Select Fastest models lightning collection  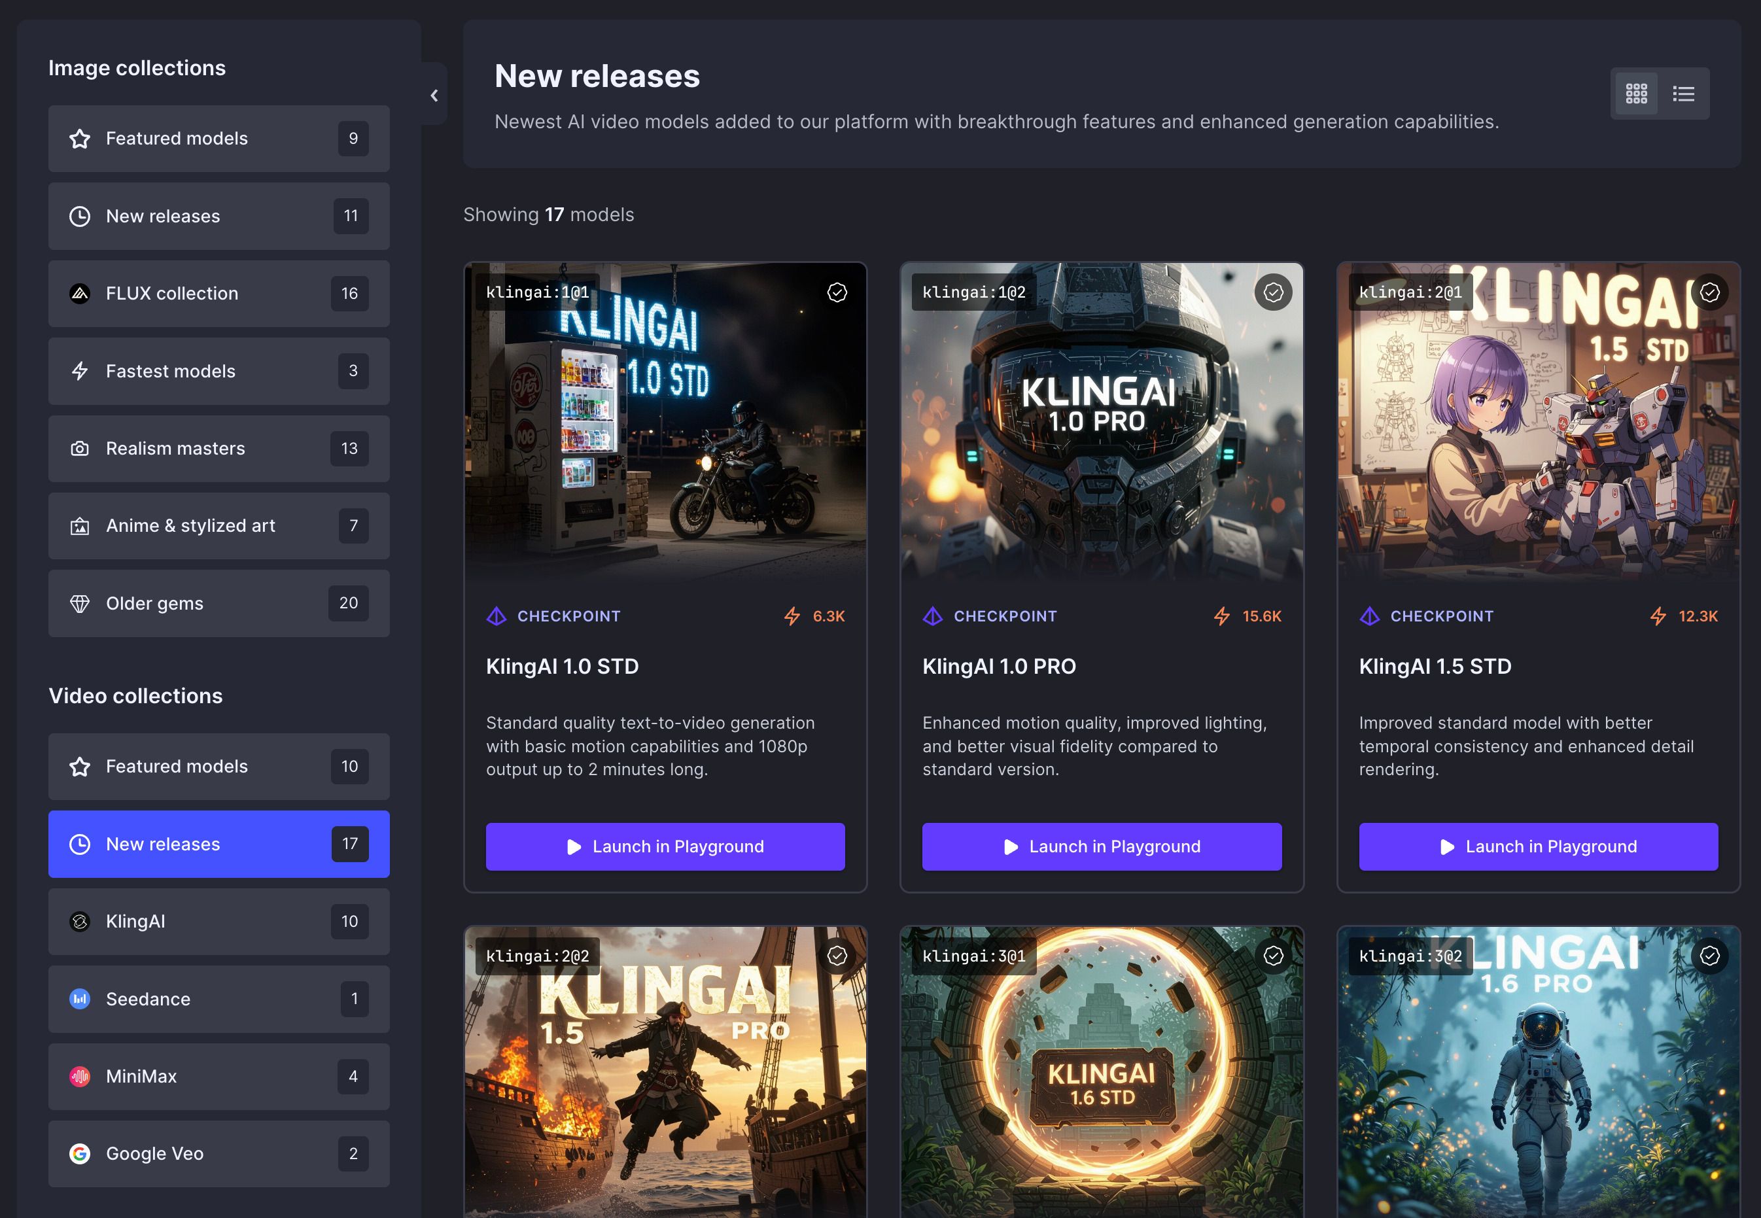218,371
